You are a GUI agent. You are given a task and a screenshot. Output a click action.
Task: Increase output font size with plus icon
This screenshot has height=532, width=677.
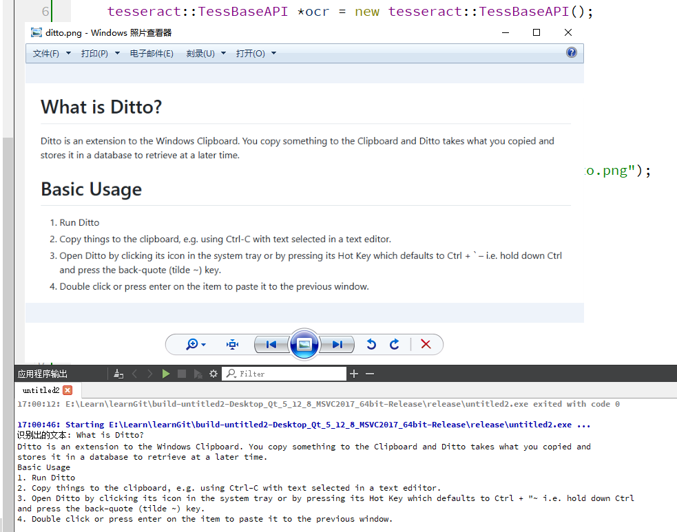click(x=354, y=374)
